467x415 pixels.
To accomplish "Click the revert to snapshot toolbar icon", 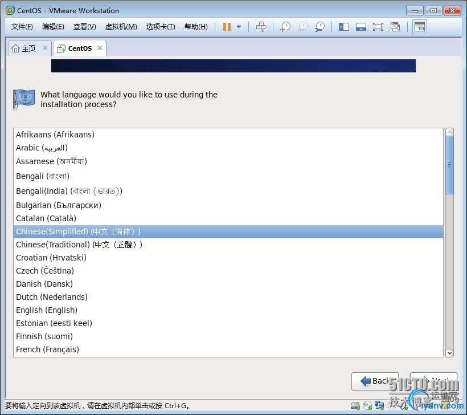I will point(302,27).
